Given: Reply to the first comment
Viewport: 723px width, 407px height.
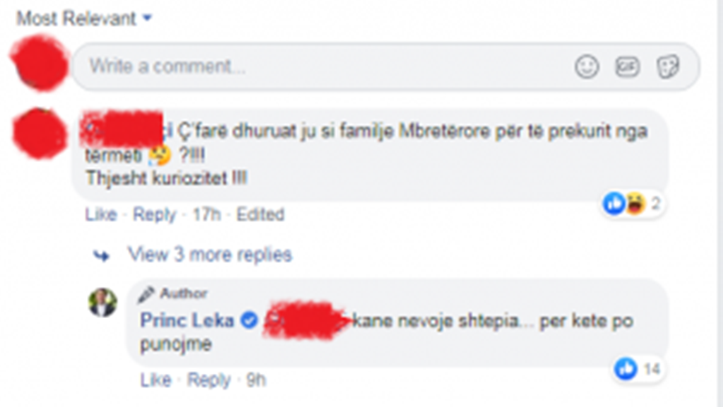Looking at the screenshot, I should click(x=154, y=214).
